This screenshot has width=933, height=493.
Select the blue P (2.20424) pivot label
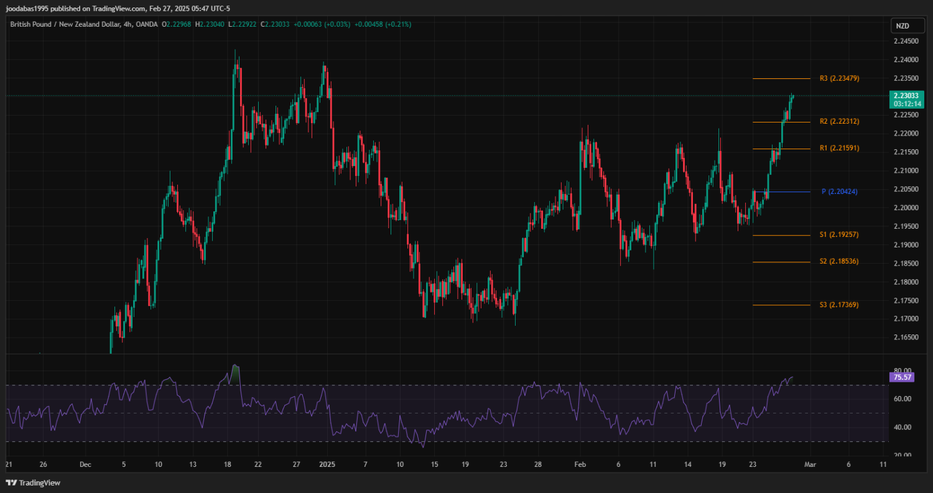point(839,191)
